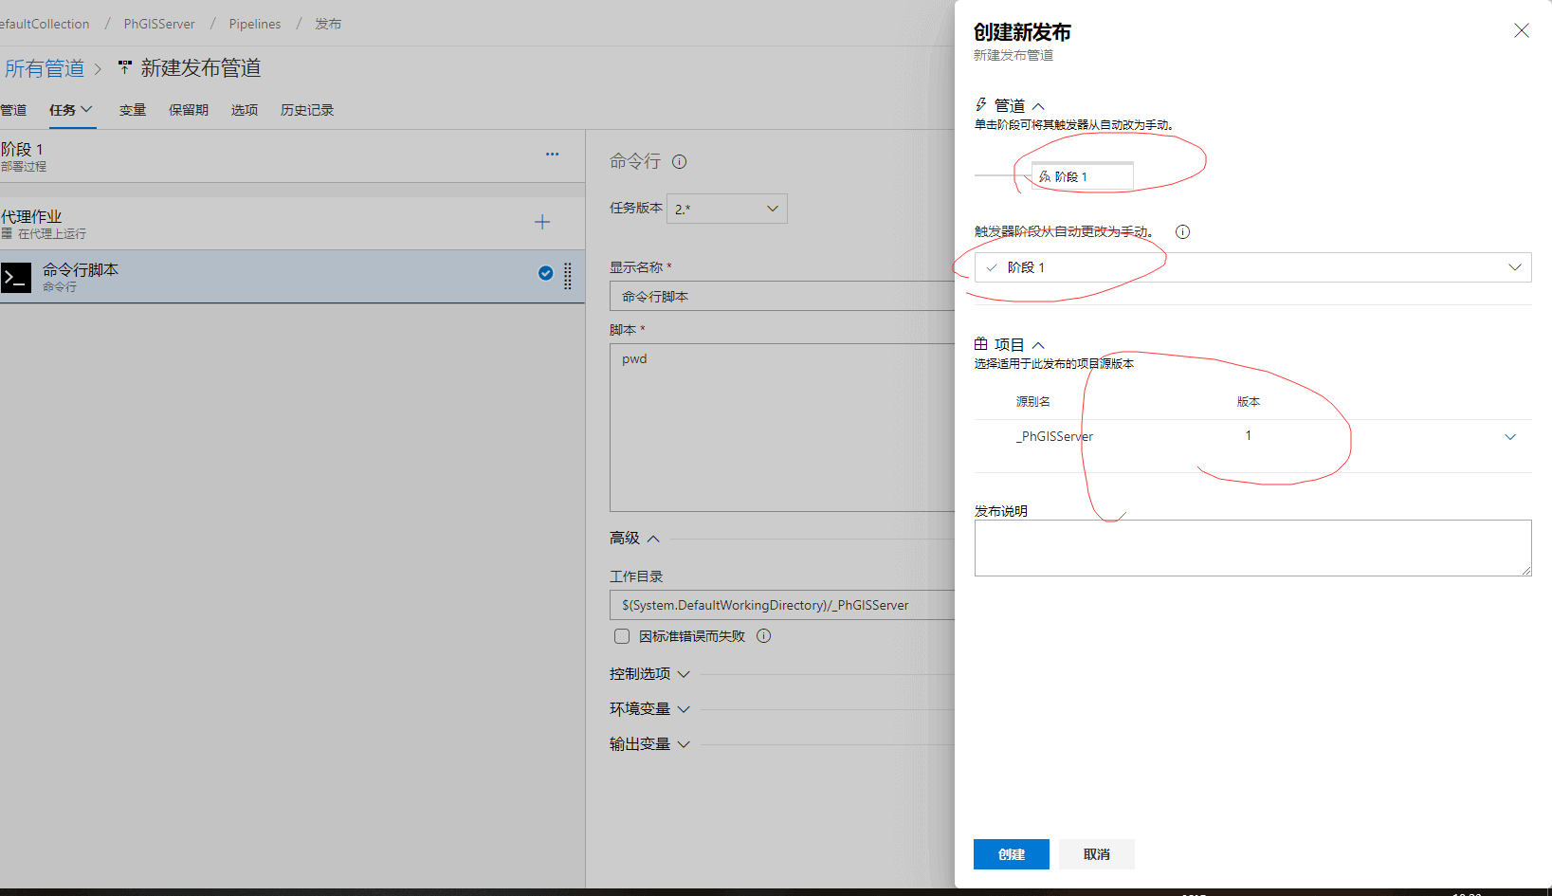Viewport: 1552px width, 896px height.
Task: Click the plus icon on 代理作业
Action: tap(542, 222)
